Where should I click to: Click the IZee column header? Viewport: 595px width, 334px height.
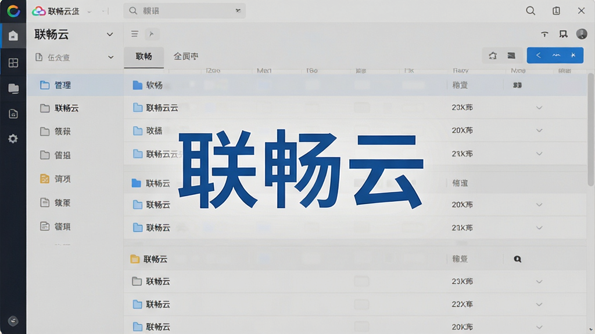[x=213, y=71]
